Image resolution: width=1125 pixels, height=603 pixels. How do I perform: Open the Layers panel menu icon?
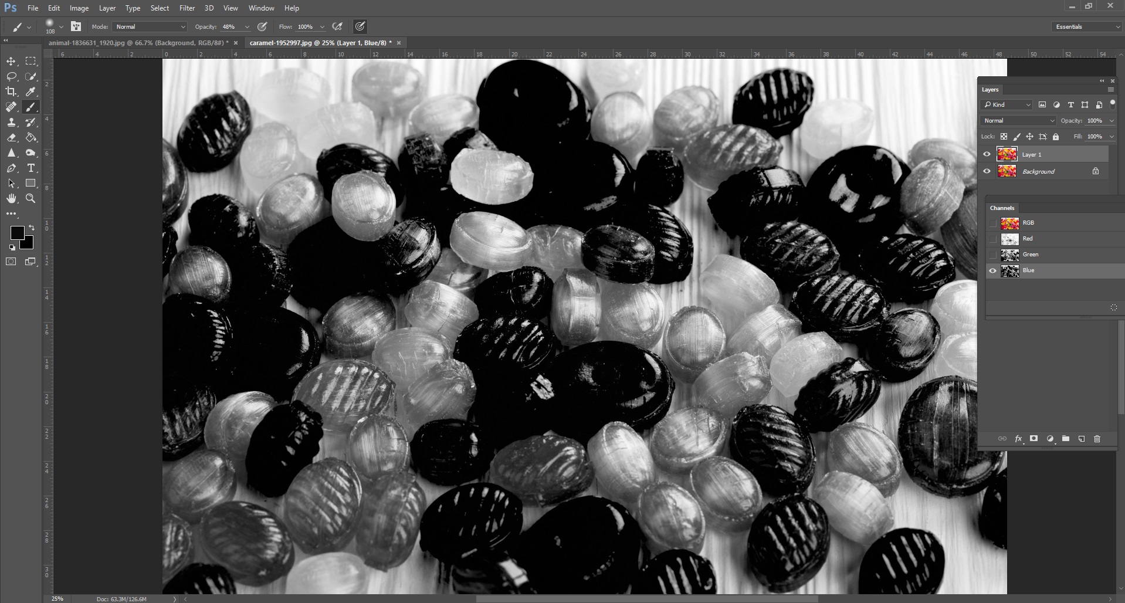coord(1110,89)
